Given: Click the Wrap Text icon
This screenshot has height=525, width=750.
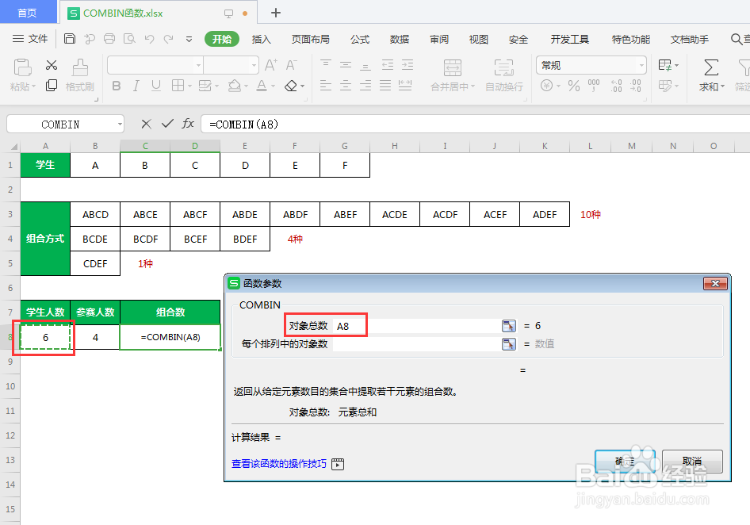Looking at the screenshot, I should coord(504,68).
